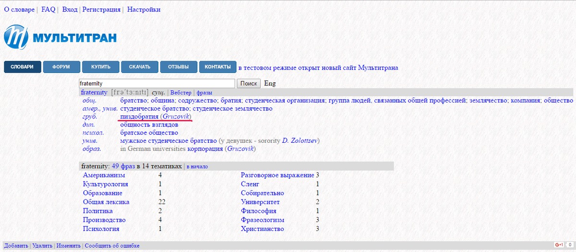The image size is (576, 252).
Task: Click the дип. subject label
Action: 88,125
